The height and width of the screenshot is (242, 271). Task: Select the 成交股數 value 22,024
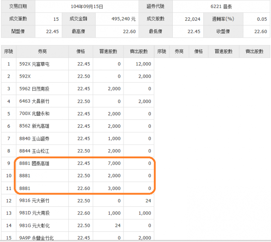192,19
